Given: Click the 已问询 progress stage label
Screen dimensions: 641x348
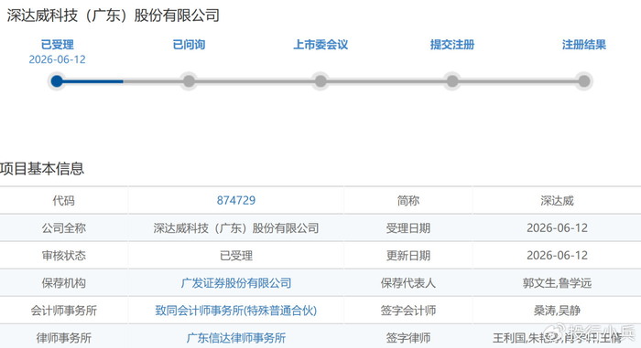Looking at the screenshot, I should pos(189,45).
